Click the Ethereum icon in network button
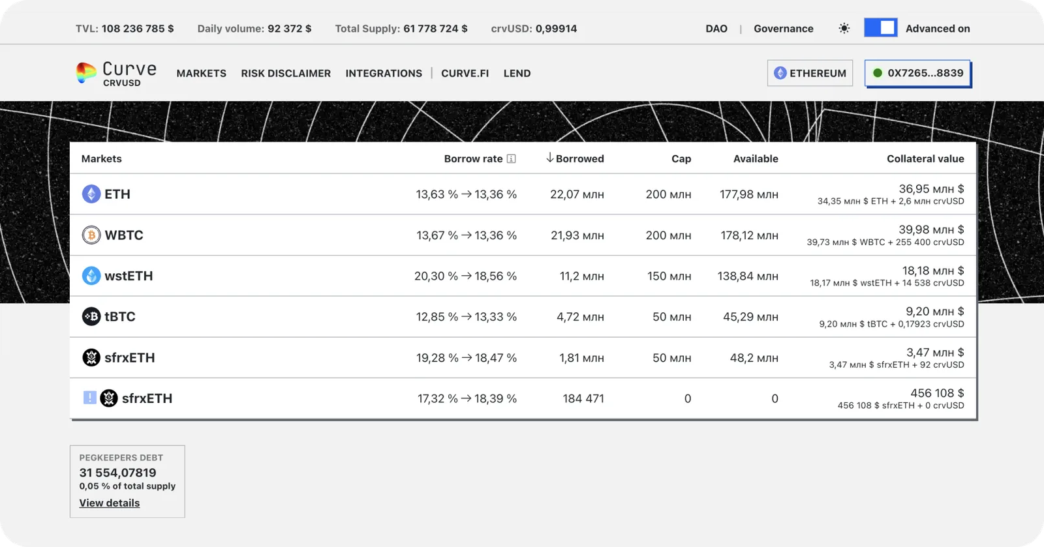This screenshot has height=547, width=1044. 780,73
